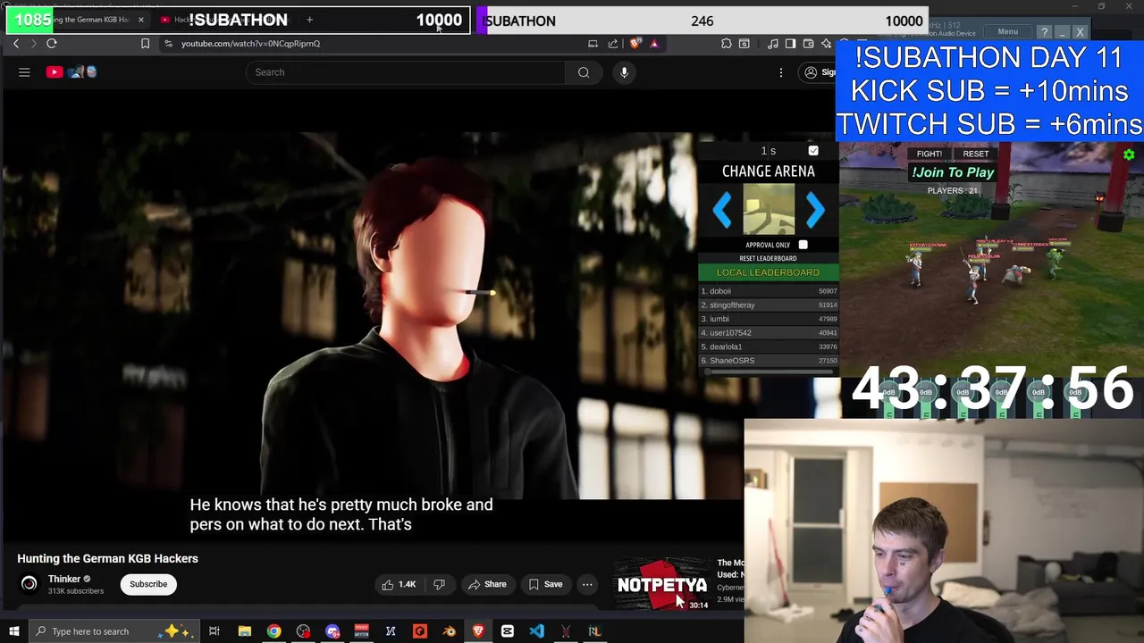Open the Windows Start menu
Image resolution: width=1144 pixels, height=643 pixels.
(13, 631)
